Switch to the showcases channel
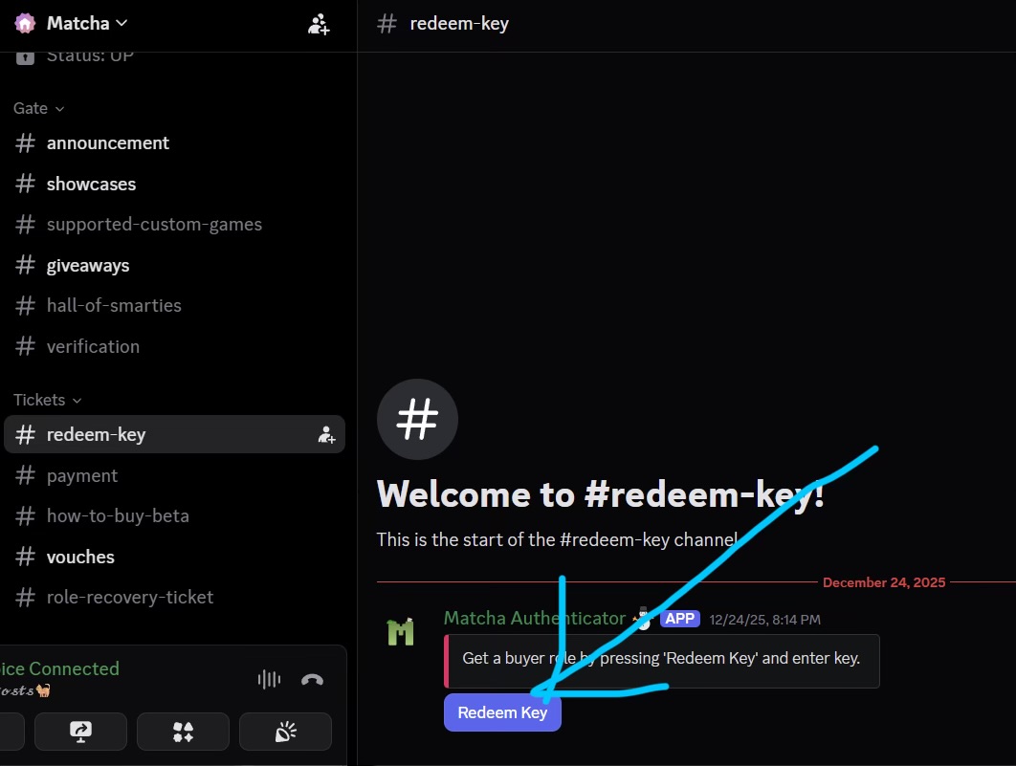This screenshot has height=766, width=1016. pos(91,184)
